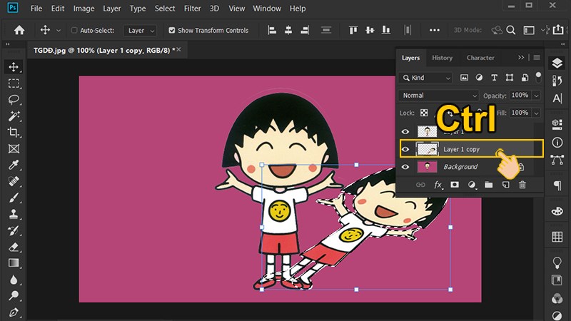This screenshot has width=571, height=321.
Task: Open the Layers panel hamburger menu
Action: [x=537, y=58]
